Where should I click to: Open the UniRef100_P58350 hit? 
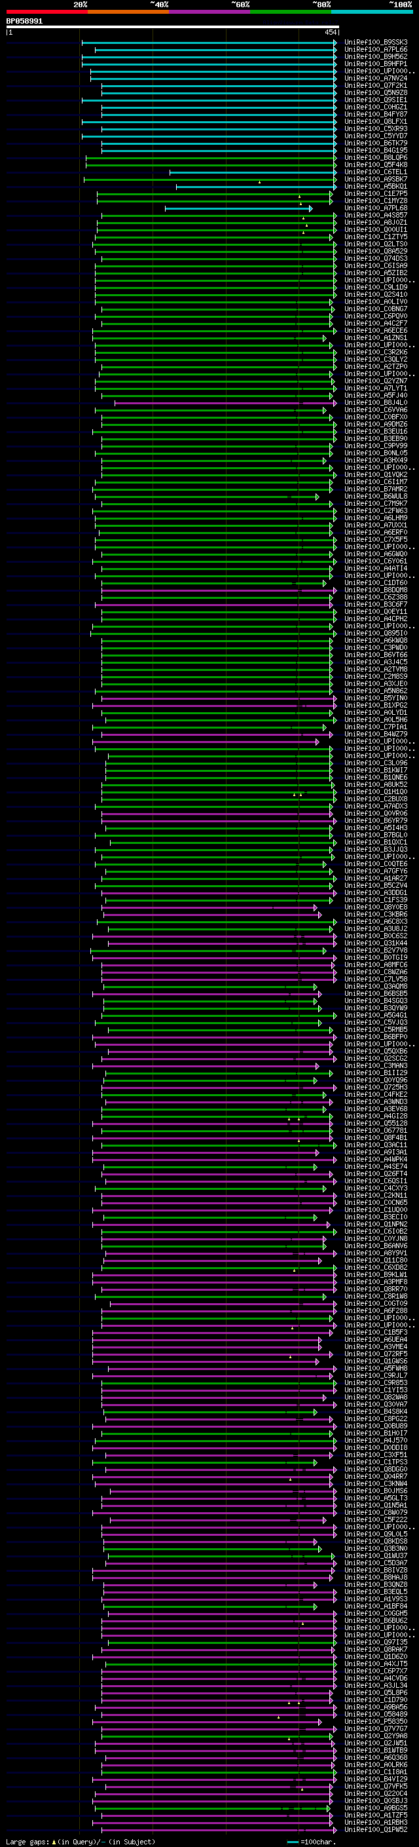[376, 1721]
